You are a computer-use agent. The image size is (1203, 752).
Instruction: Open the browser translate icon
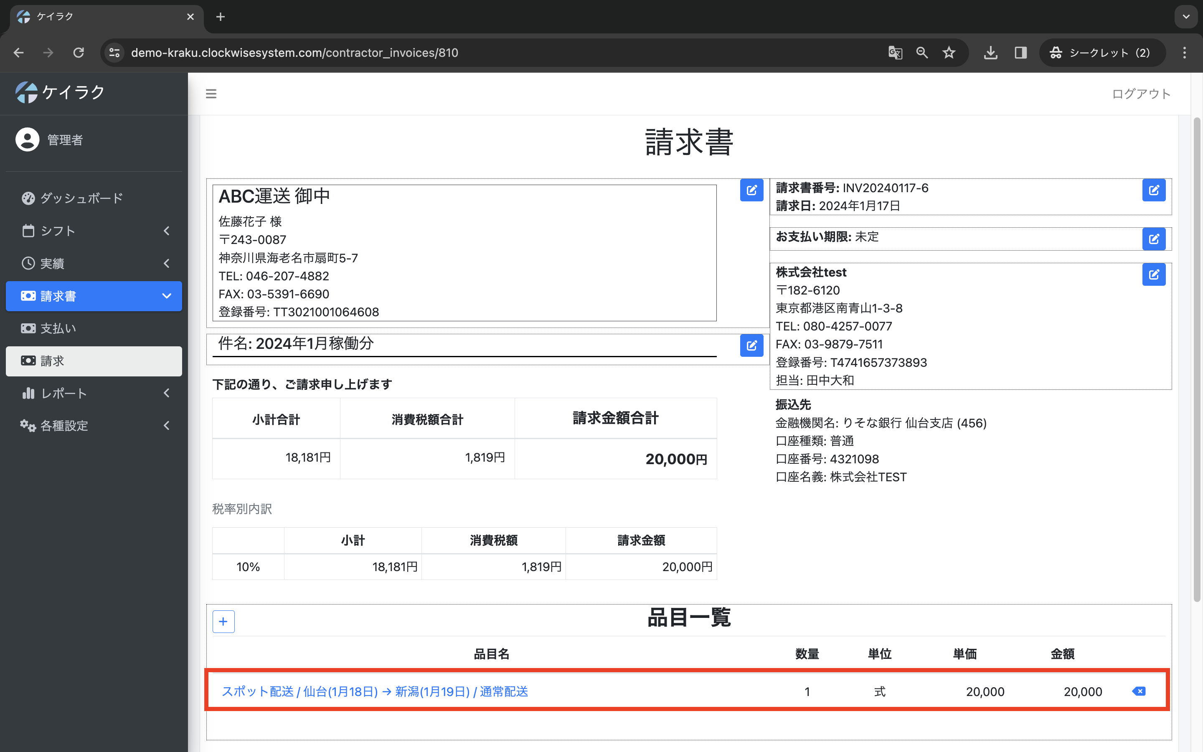[x=895, y=53]
